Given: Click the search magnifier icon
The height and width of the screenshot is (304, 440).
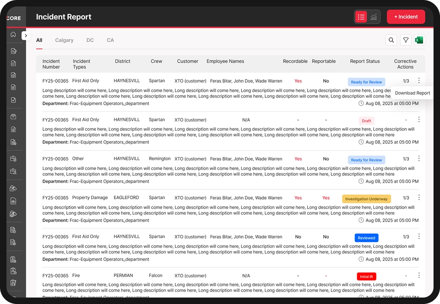Looking at the screenshot, I should 391,40.
